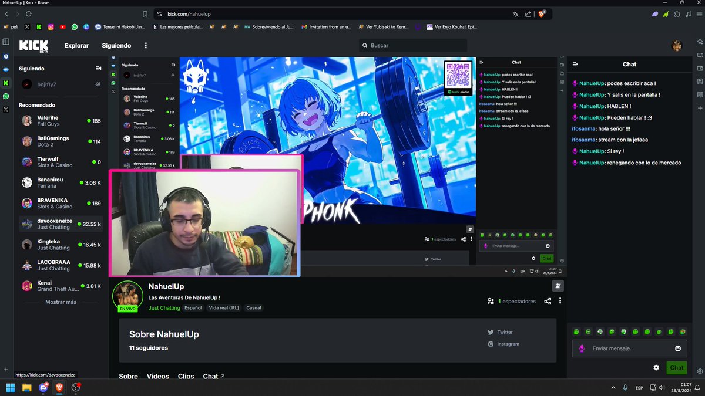Image resolution: width=705 pixels, height=396 pixels.
Task: Click the purple microphone badge in chat input
Action: [582, 348]
